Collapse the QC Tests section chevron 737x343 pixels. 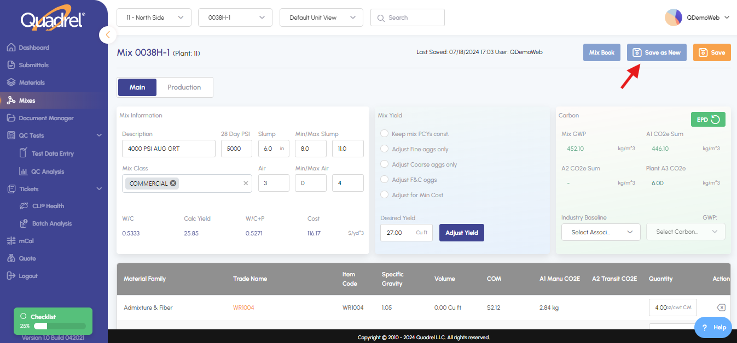click(x=99, y=135)
